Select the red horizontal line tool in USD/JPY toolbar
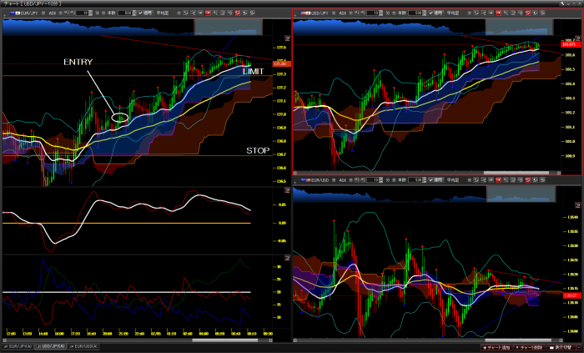This screenshot has height=353, width=584. (498, 13)
